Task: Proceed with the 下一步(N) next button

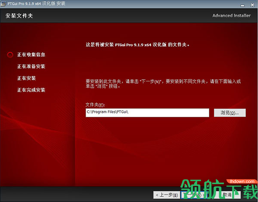Action: [194, 195]
